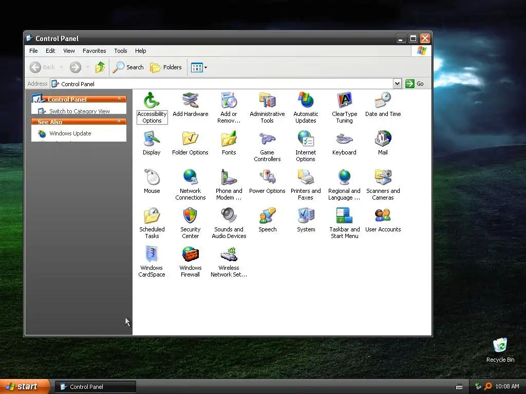This screenshot has width=526, height=394.
Task: Click the Go button
Action: coord(415,84)
